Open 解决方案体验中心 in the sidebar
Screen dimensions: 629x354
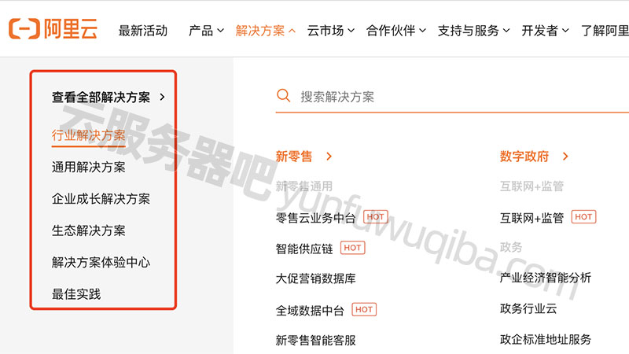tap(101, 262)
